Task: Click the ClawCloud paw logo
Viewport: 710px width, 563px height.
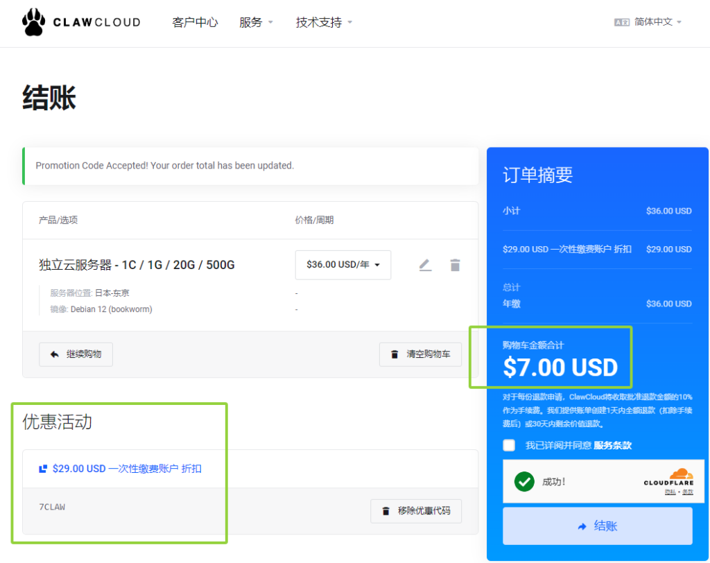Action: [33, 22]
